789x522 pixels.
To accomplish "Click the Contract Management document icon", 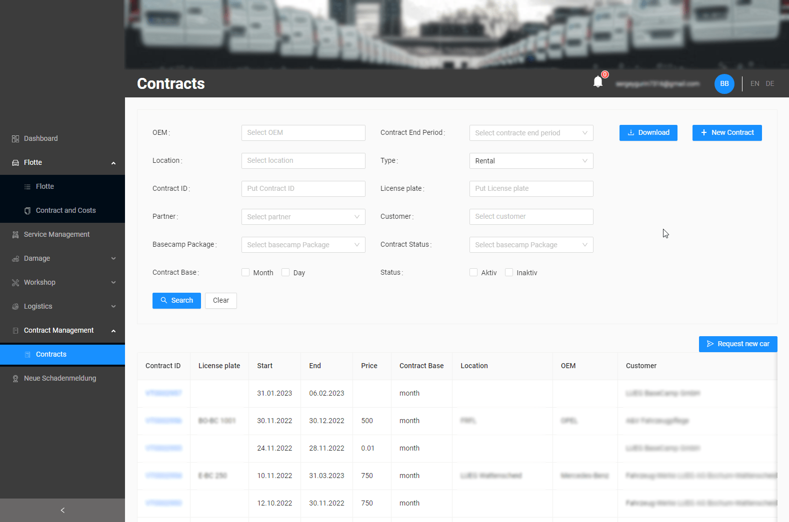I will click(15, 331).
